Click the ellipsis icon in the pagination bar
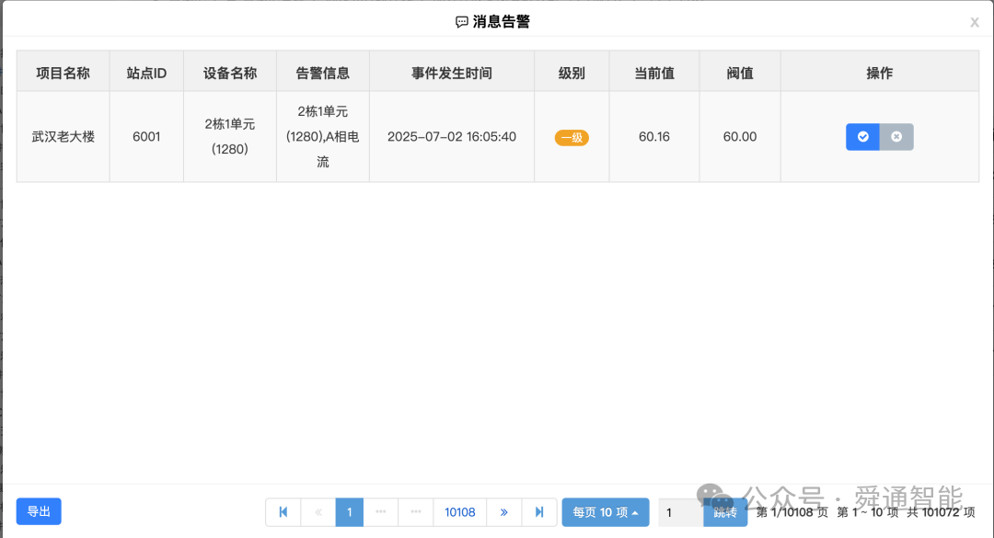Screen dimensions: 994x538 [x=381, y=512]
